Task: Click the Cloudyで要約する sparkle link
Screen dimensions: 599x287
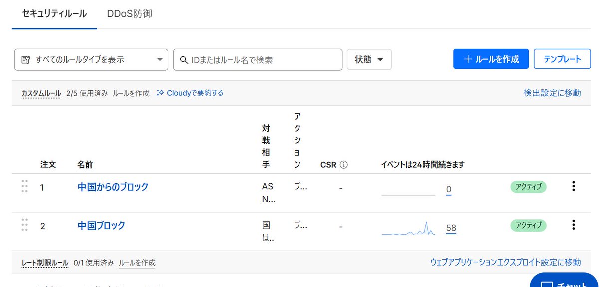Action: pyautogui.click(x=190, y=93)
